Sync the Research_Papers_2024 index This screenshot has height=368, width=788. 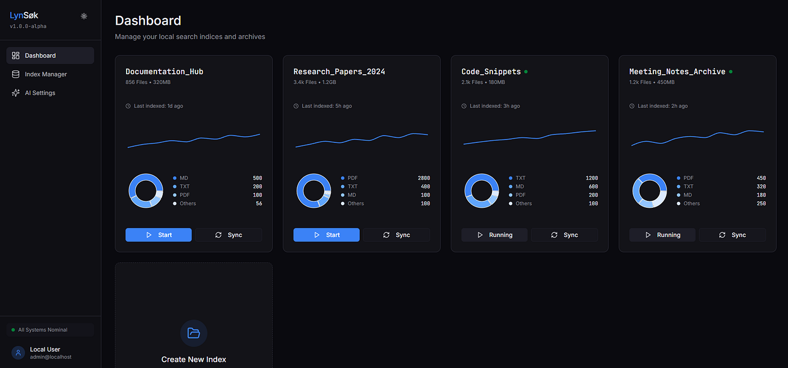tap(396, 235)
